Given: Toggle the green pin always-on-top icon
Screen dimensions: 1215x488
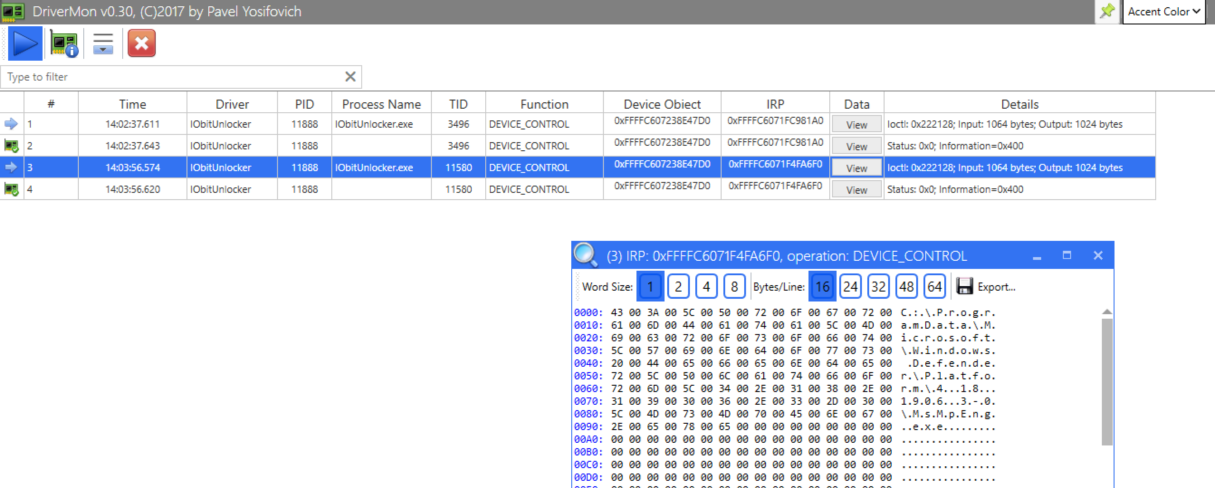Looking at the screenshot, I should [1107, 11].
